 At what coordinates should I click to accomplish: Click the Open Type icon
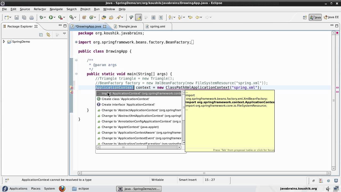click(104, 17)
